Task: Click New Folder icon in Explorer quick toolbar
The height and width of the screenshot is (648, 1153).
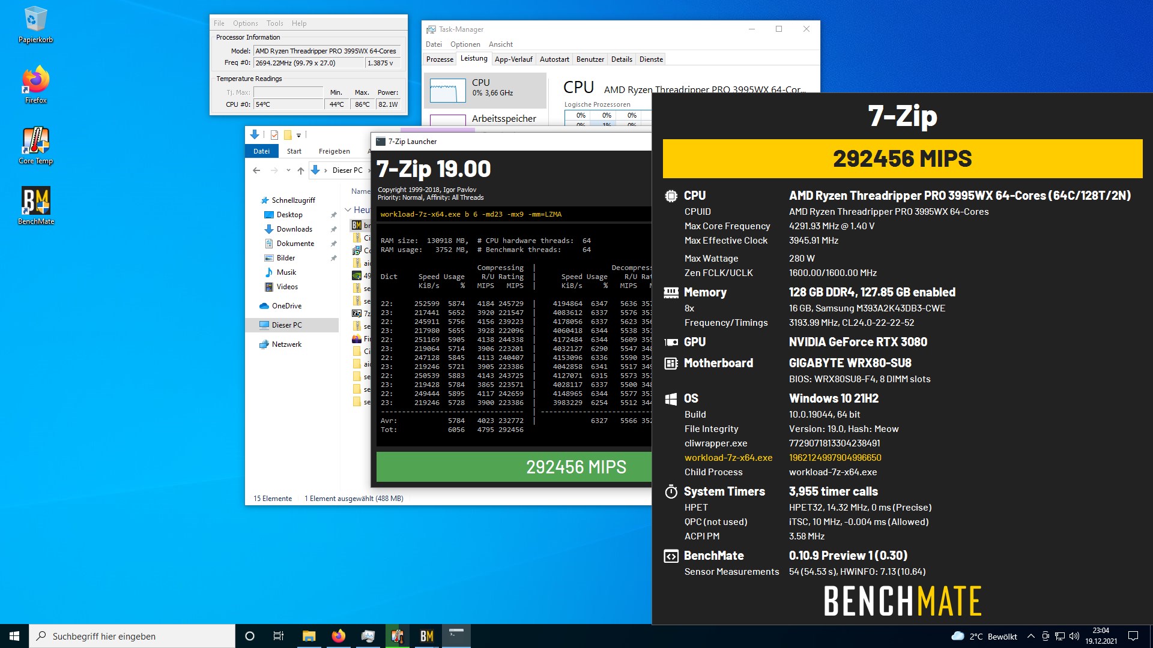Action: click(288, 135)
